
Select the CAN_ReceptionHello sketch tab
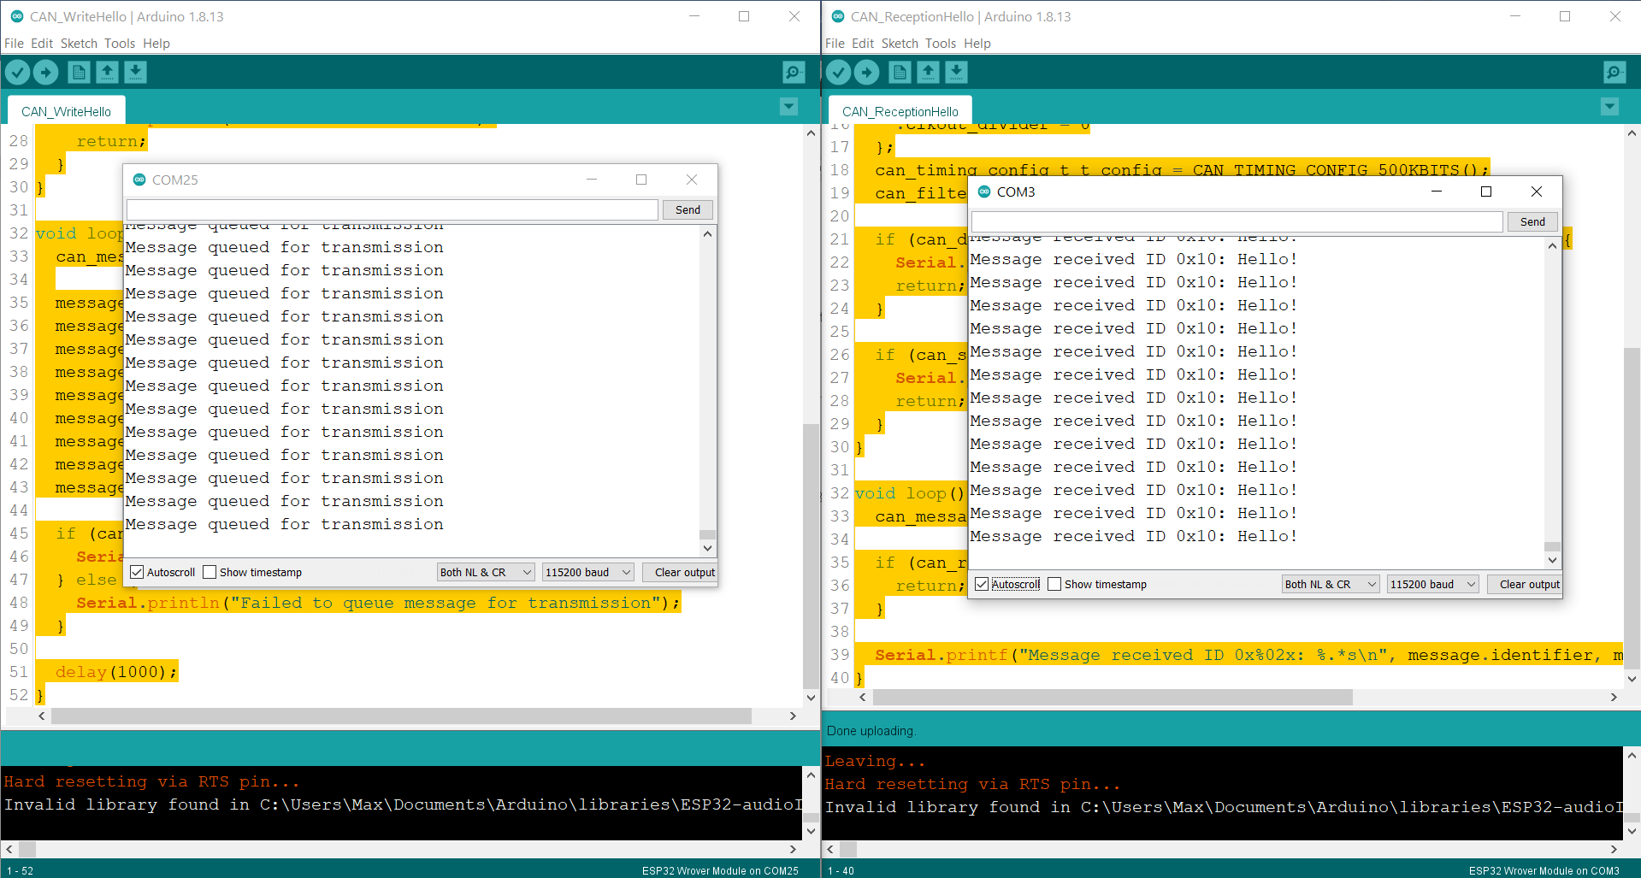click(900, 111)
